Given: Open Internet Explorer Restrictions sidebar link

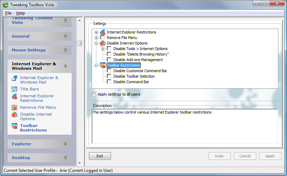Looking at the screenshot, I should [37, 98].
